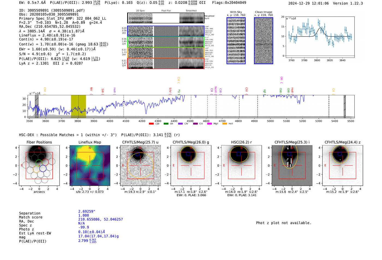Image resolution: width=382 pixels, height=260 pixels.
Task: Select the orange-bordered 2D spectrum row
Action: click(166, 53)
